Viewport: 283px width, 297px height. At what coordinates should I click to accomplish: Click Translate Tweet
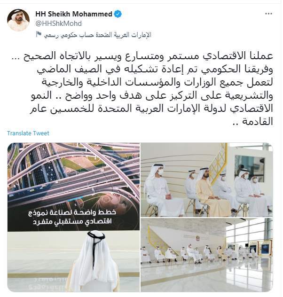(28, 133)
